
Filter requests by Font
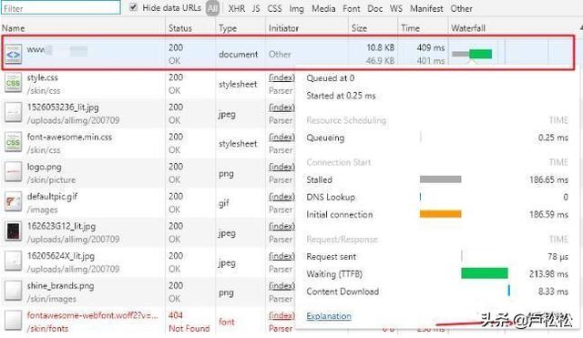[x=352, y=8]
